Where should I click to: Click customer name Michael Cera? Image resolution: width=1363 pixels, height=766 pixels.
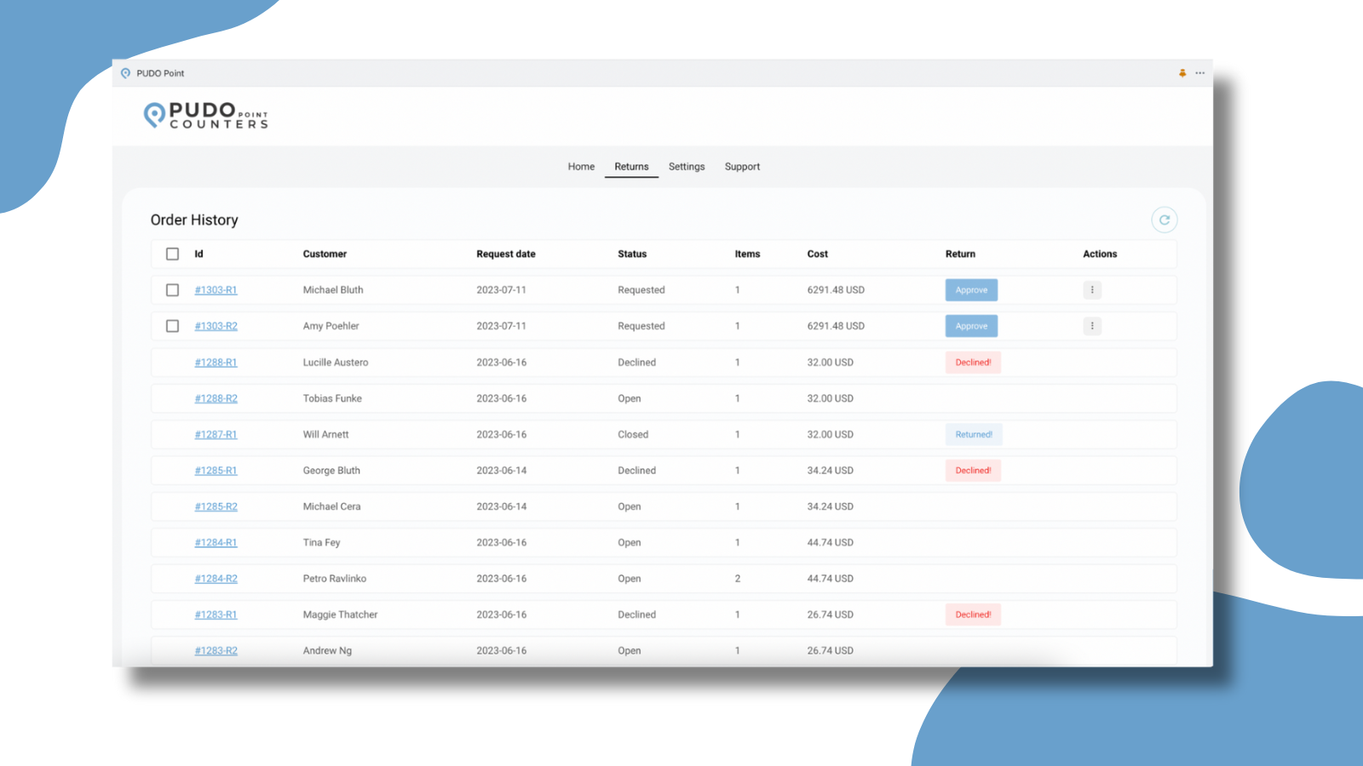[331, 506]
